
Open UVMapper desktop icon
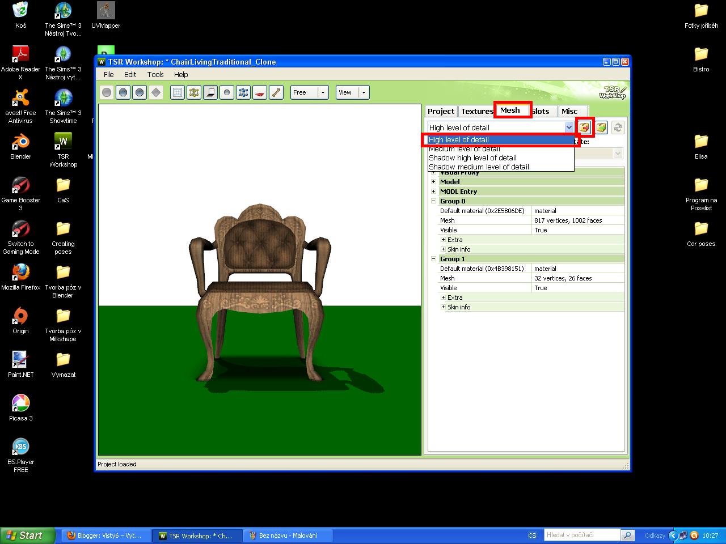pyautogui.click(x=105, y=15)
